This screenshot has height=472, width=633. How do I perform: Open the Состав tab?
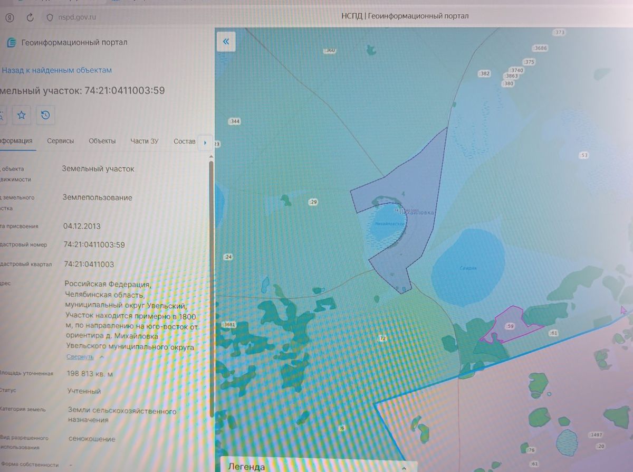click(x=185, y=141)
